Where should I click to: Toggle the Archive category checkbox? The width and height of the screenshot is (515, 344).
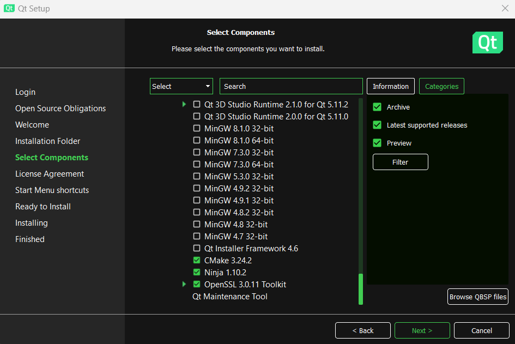[377, 107]
